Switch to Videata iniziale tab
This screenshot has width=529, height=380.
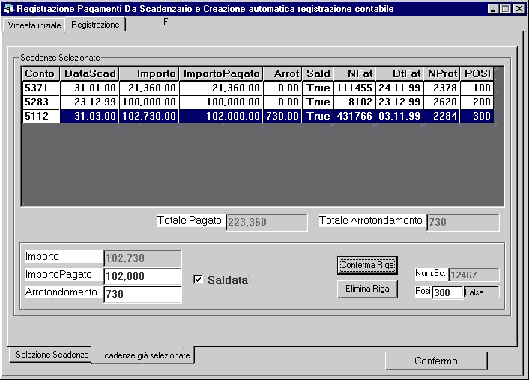click(34, 25)
